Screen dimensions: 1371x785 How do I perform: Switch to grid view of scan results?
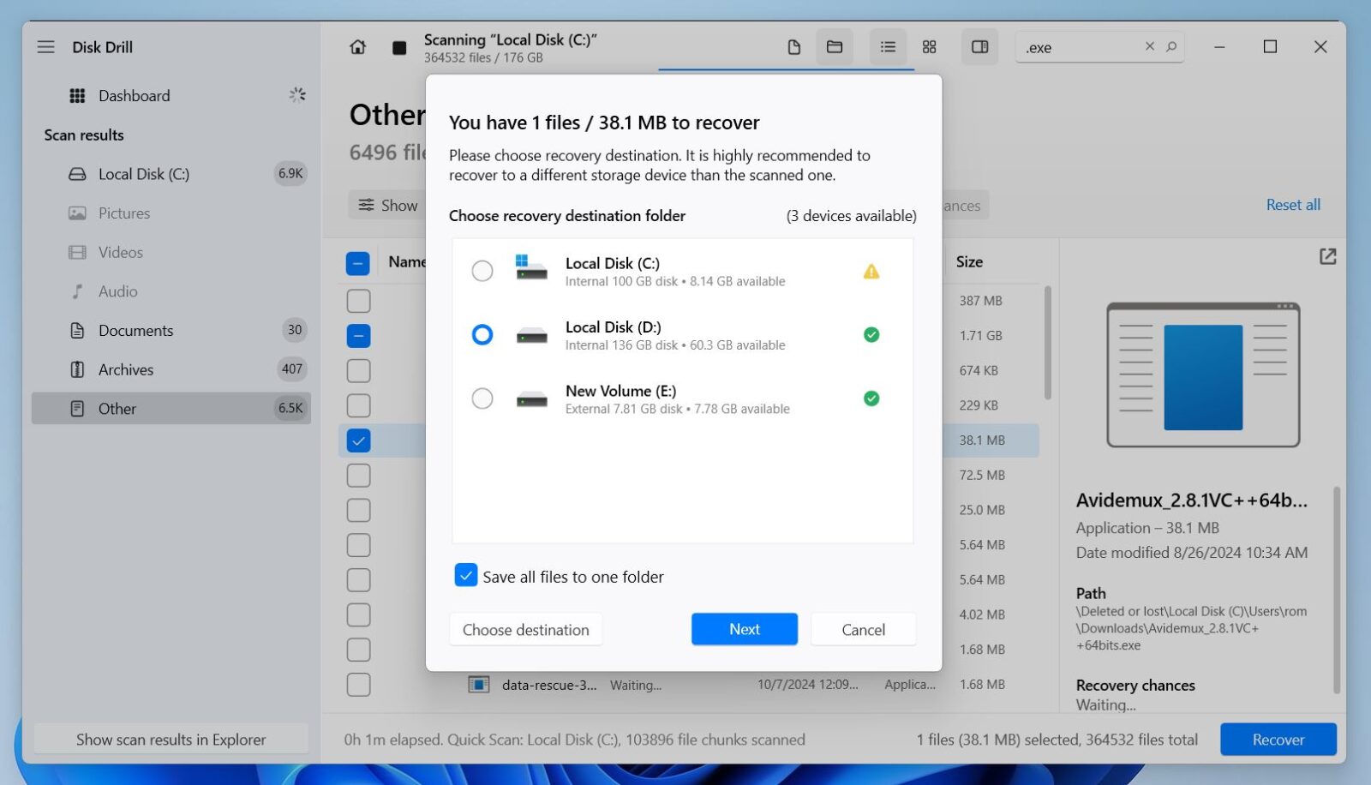929,47
